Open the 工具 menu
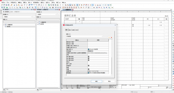174x93 pixels. (53, 3)
